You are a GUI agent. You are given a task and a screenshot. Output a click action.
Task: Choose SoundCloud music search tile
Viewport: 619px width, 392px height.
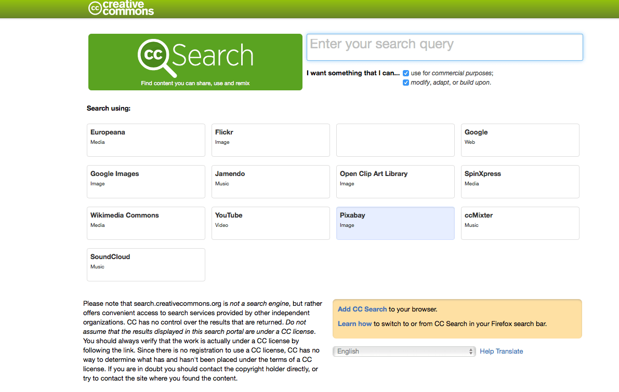coord(146,264)
